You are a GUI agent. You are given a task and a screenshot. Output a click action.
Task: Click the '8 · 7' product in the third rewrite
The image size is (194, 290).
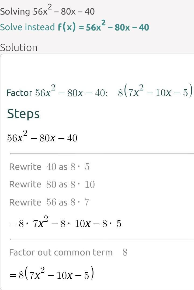[80, 203]
